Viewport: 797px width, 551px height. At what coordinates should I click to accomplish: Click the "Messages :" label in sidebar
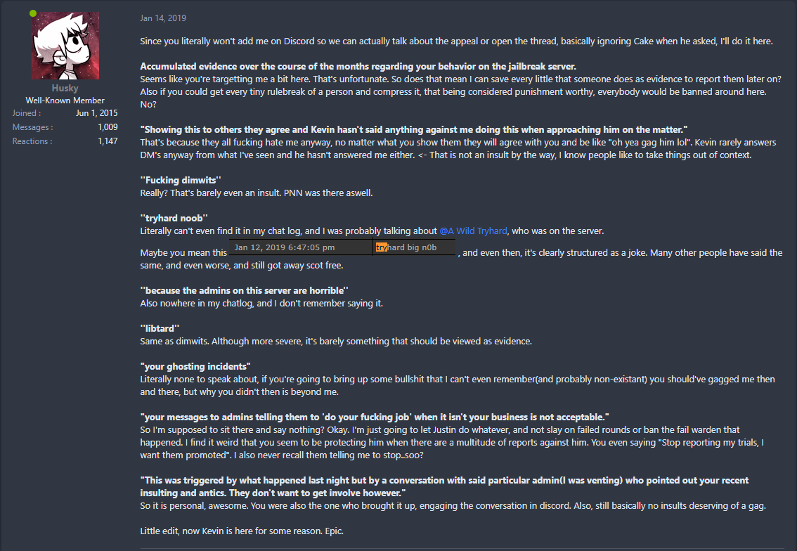click(32, 127)
